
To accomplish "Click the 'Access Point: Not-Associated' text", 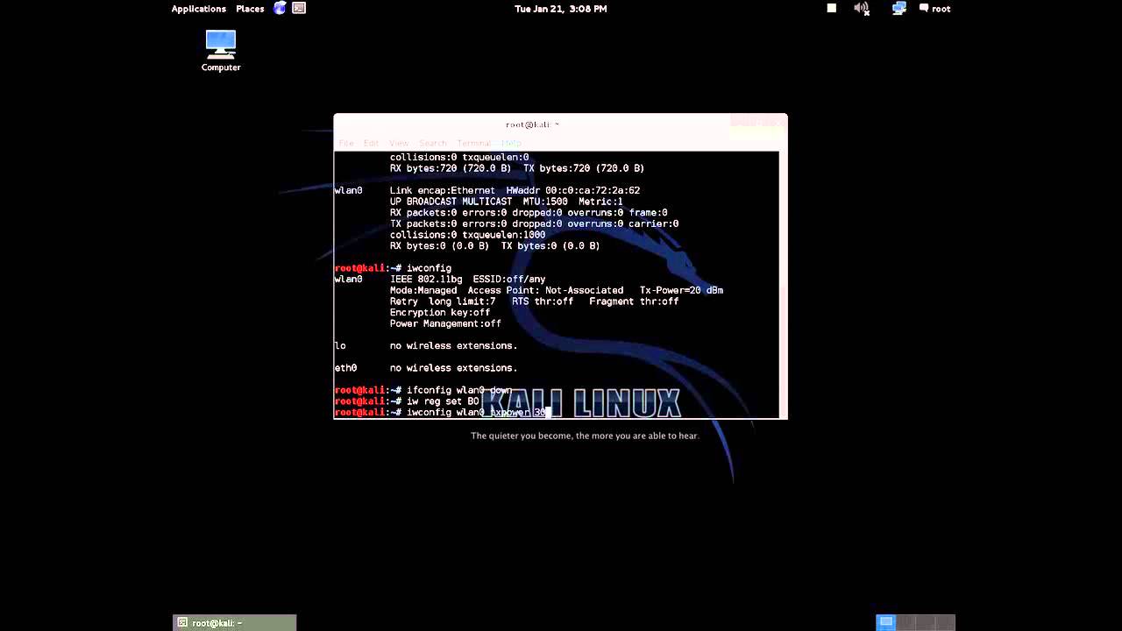I will tap(545, 290).
